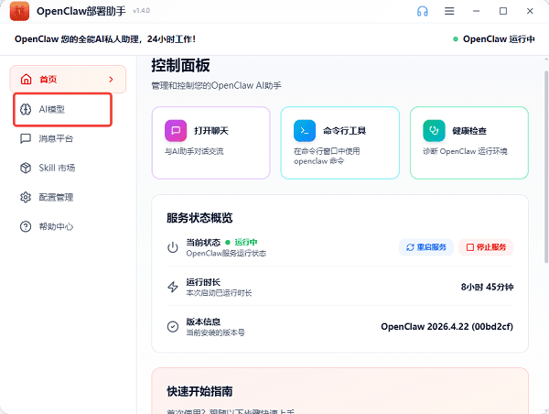549x414 pixels.
Task: Click the blue terminal icon on 命令行工具 card
Action: point(305,131)
